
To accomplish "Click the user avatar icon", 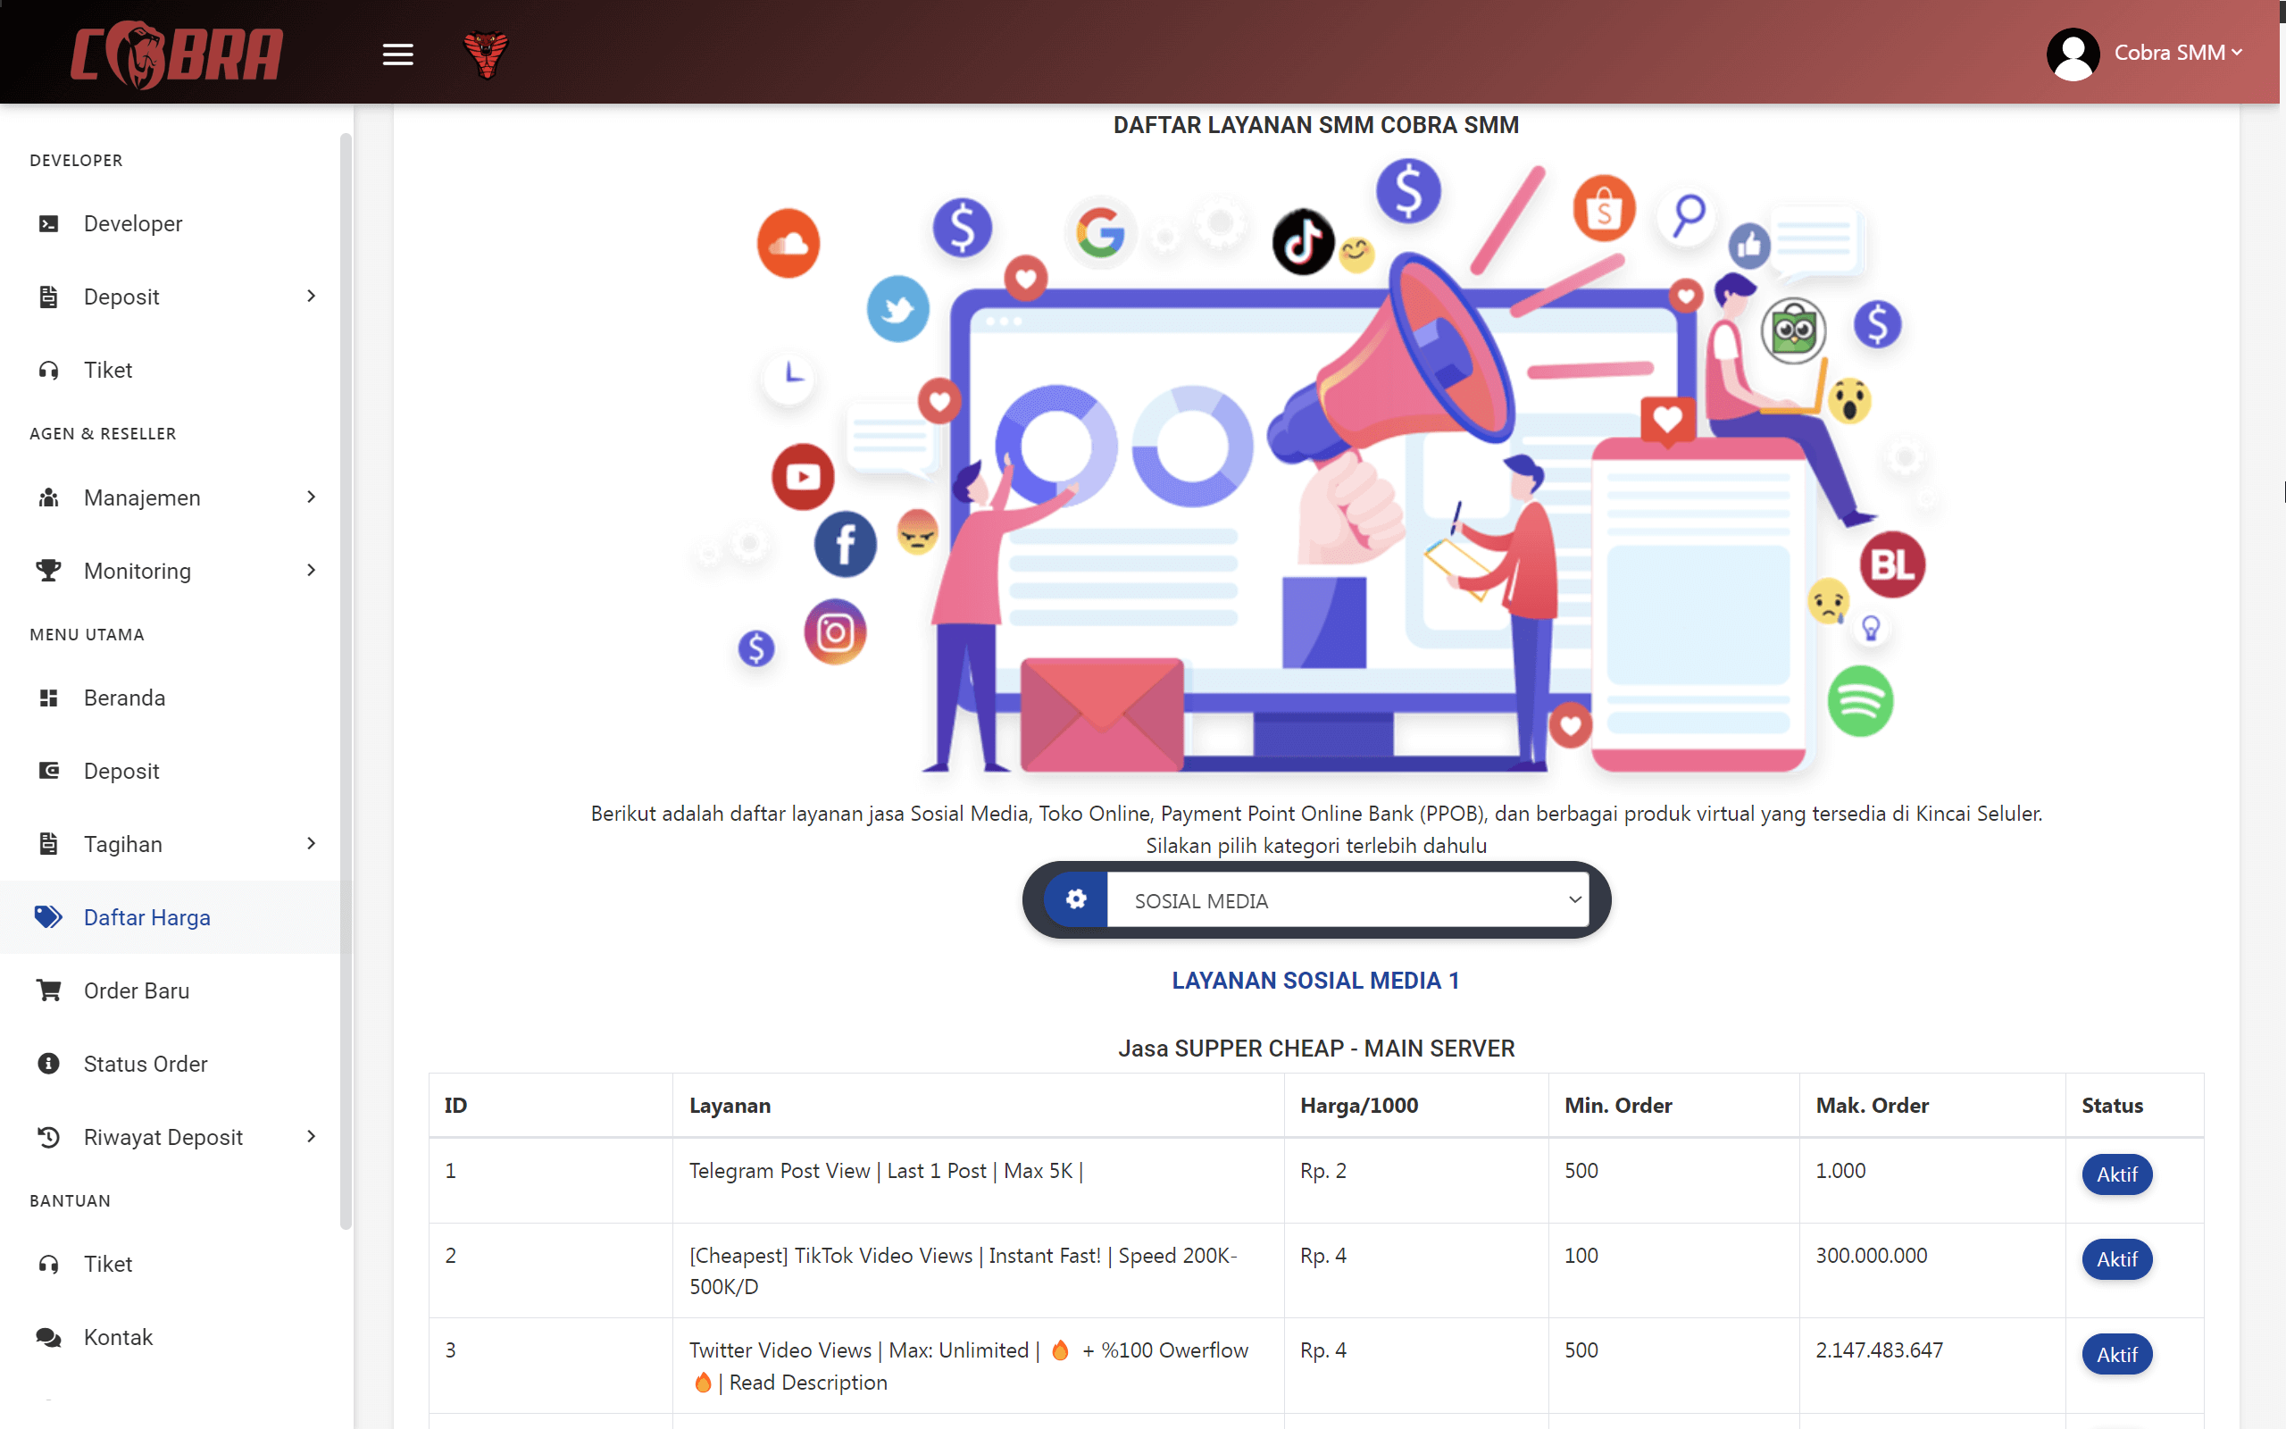I will (2073, 54).
